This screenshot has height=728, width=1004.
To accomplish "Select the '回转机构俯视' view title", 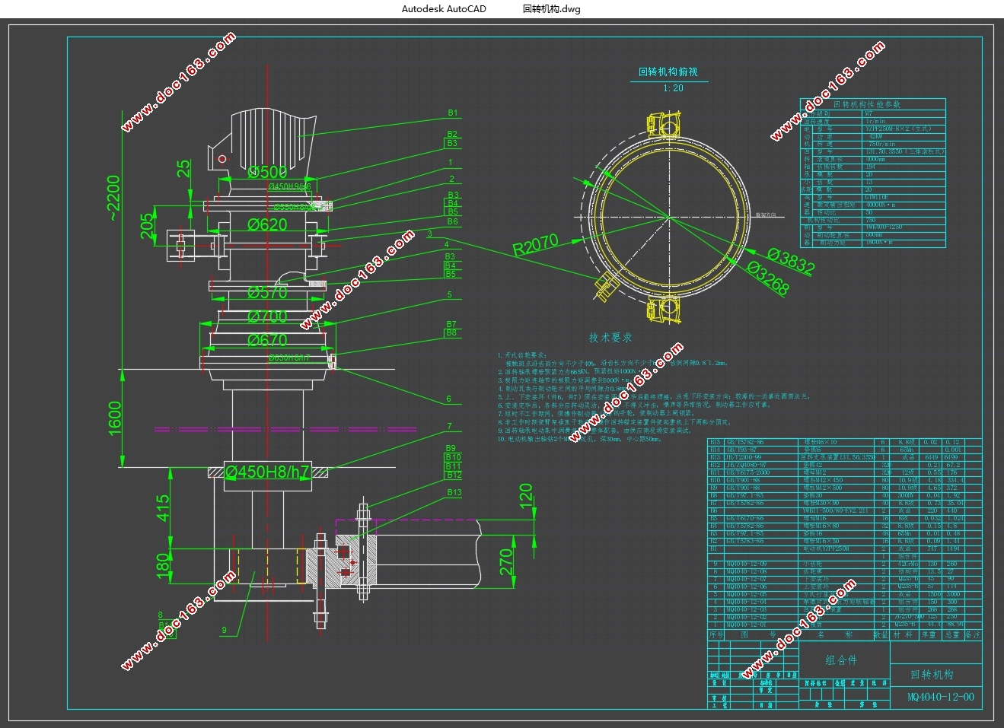I will [x=668, y=72].
